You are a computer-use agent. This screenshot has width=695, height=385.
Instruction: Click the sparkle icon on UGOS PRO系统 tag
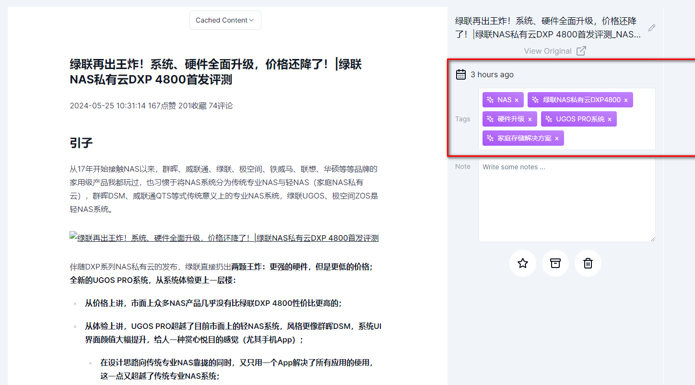549,119
